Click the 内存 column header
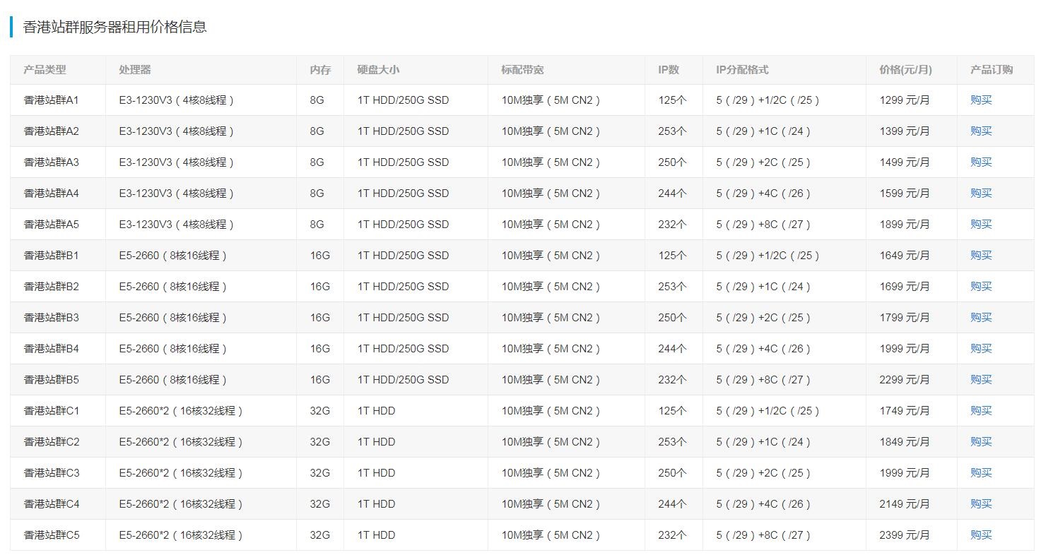This screenshot has height=555, width=1041. [320, 70]
